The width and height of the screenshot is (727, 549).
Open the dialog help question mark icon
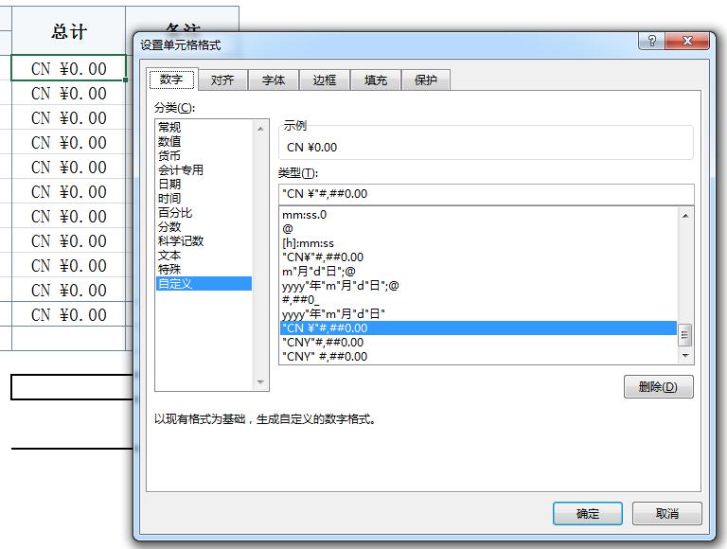[651, 41]
